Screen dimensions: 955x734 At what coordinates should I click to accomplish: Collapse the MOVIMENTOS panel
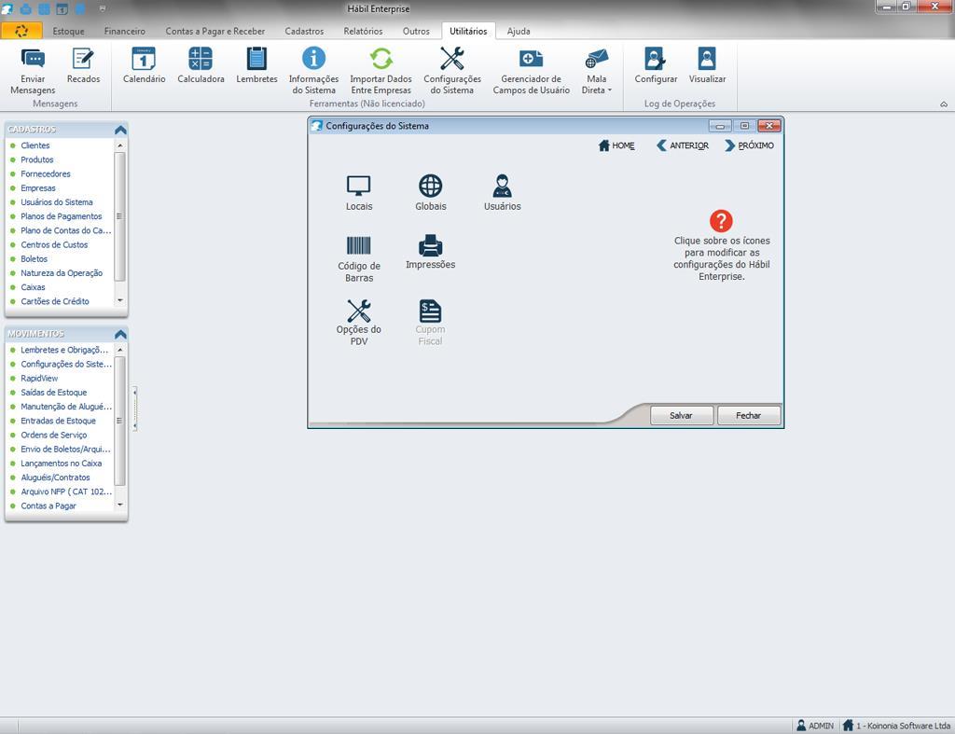120,335
